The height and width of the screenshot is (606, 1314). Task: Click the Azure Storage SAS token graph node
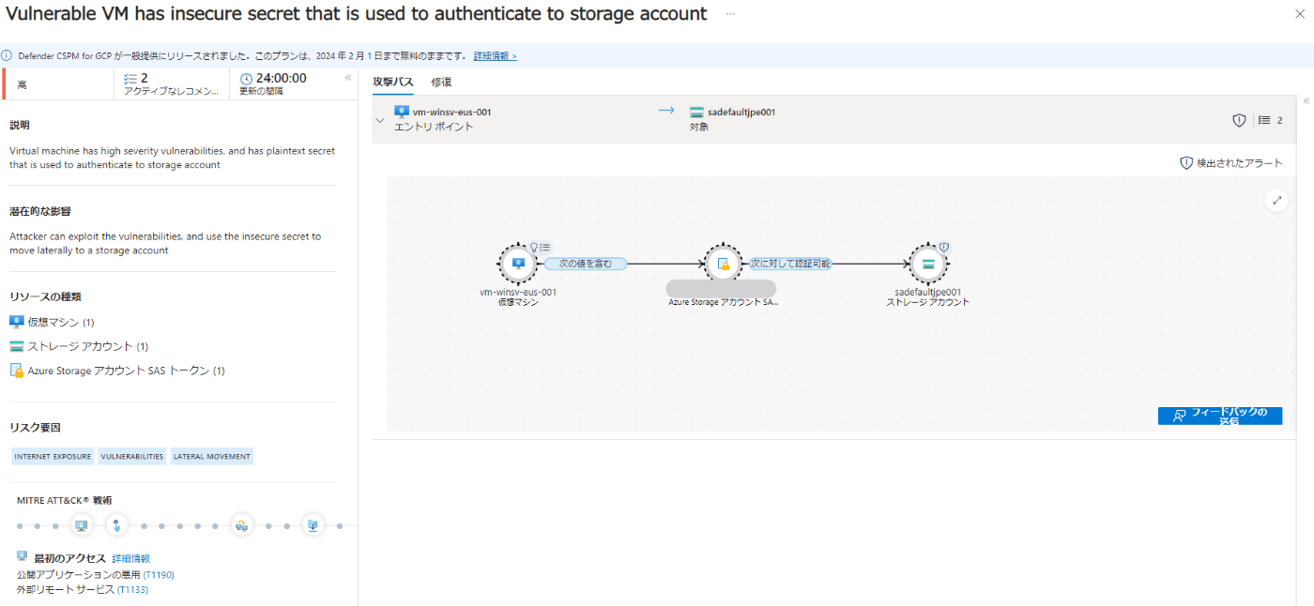[x=722, y=264]
